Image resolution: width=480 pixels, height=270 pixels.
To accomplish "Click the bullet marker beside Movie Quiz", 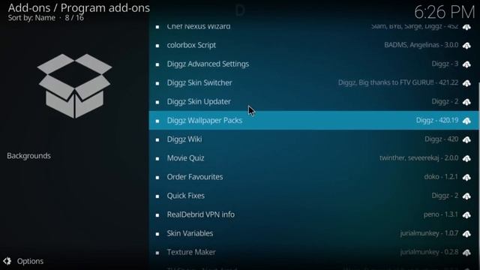I will click(x=157, y=159).
